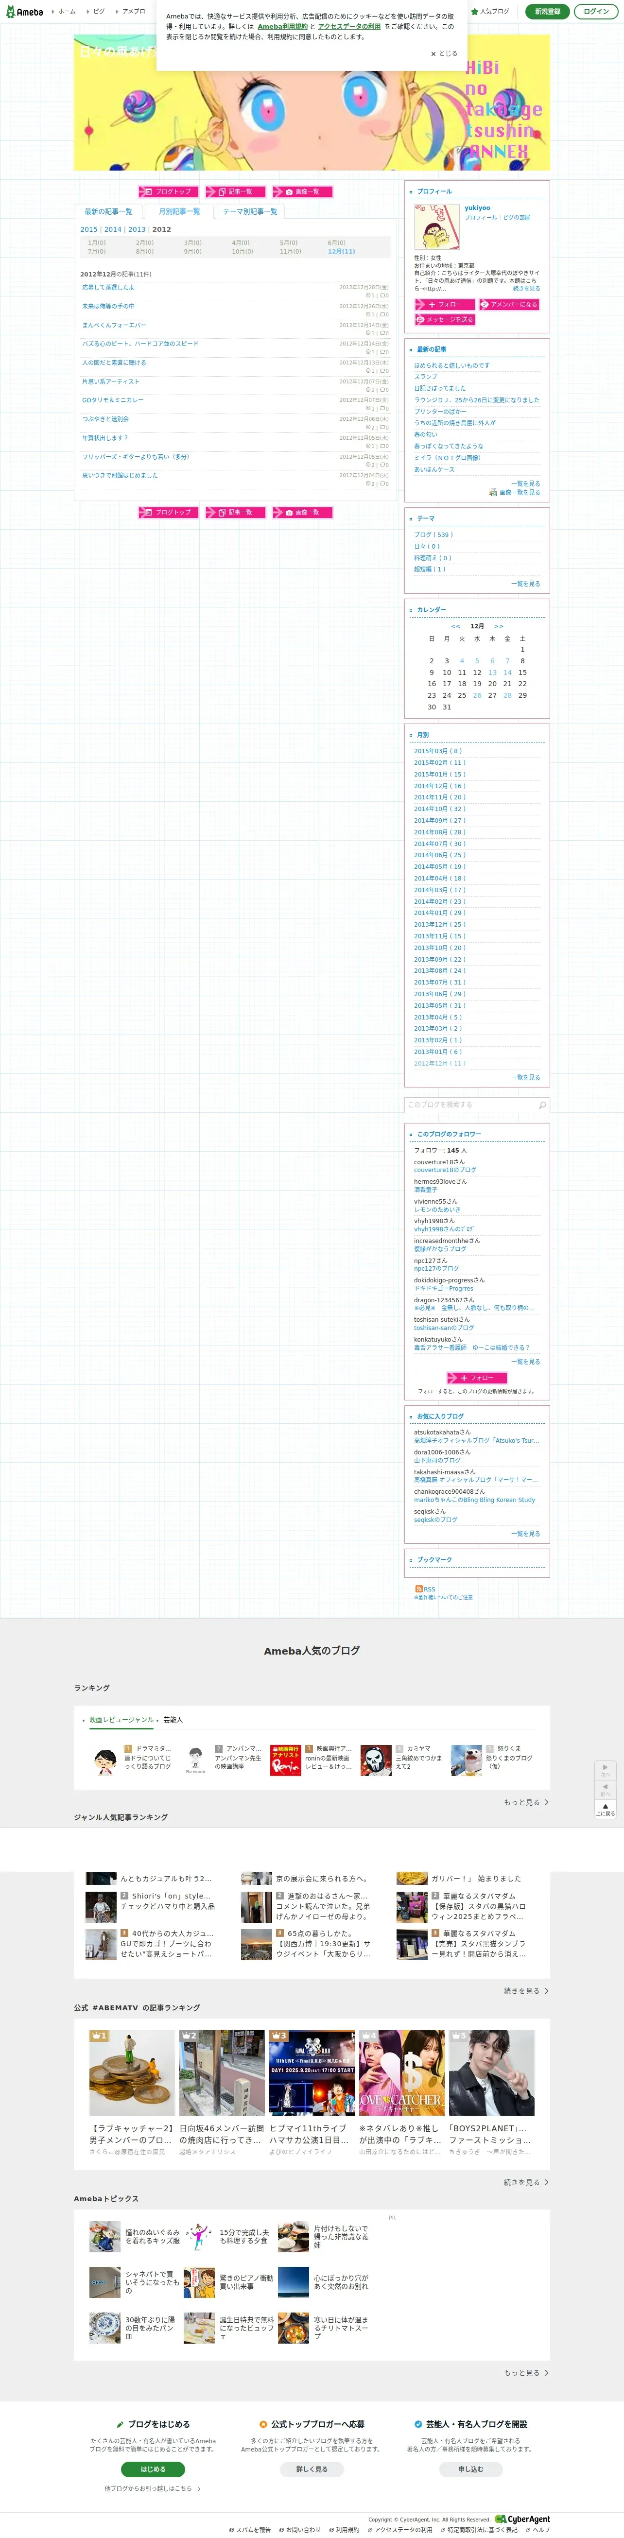Click the メッセージを送る envelope button

pyautogui.click(x=445, y=319)
